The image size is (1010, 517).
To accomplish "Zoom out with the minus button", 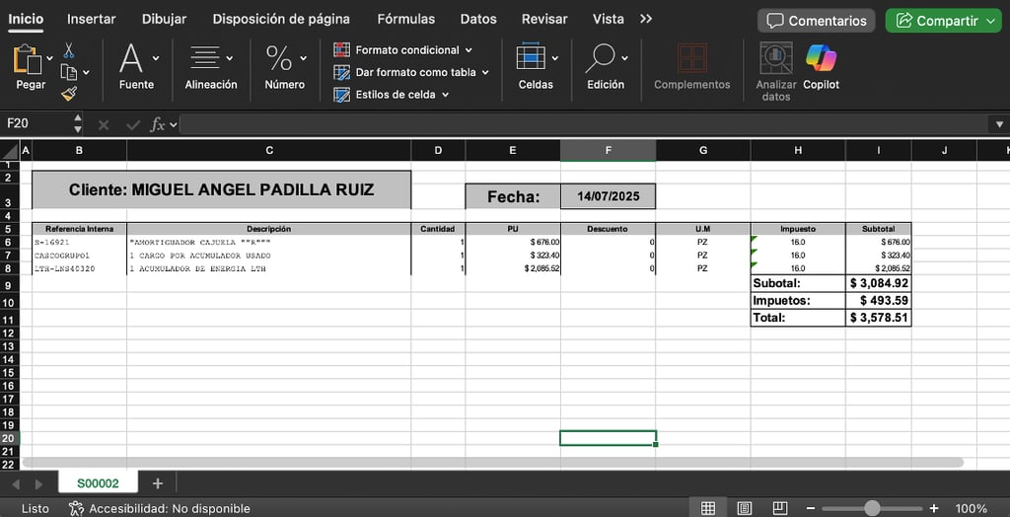I will click(x=811, y=509).
